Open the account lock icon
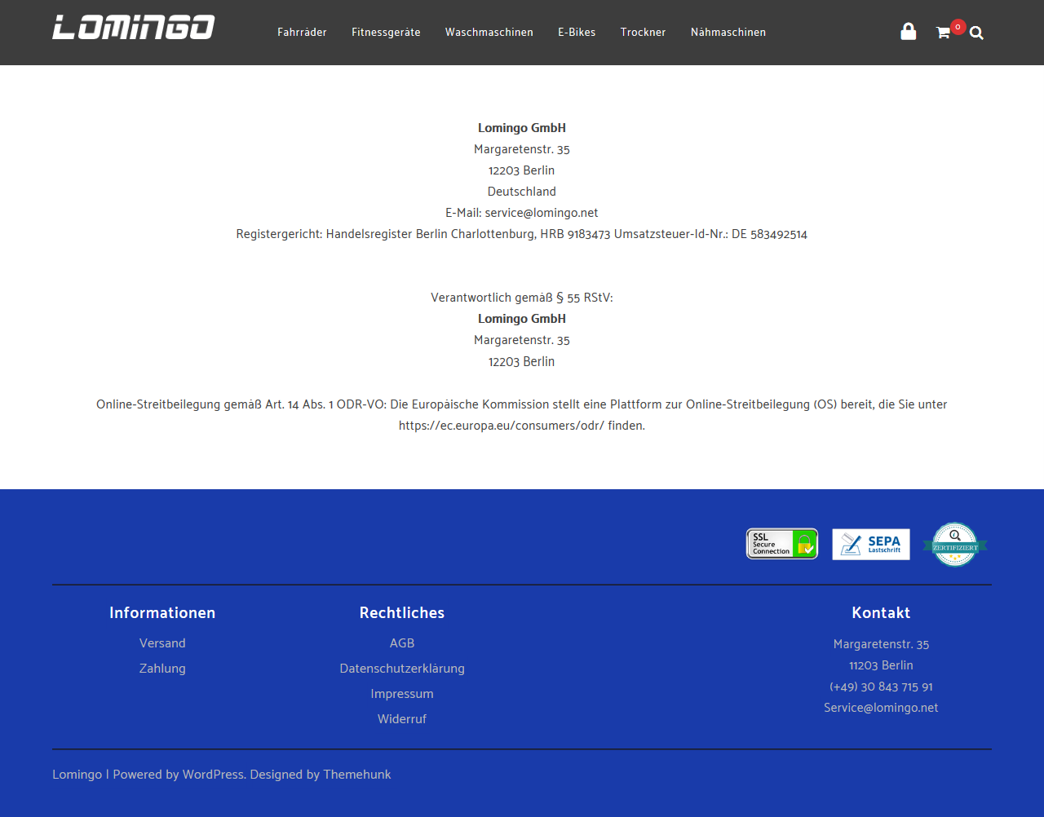1044x817 pixels. pyautogui.click(x=908, y=32)
